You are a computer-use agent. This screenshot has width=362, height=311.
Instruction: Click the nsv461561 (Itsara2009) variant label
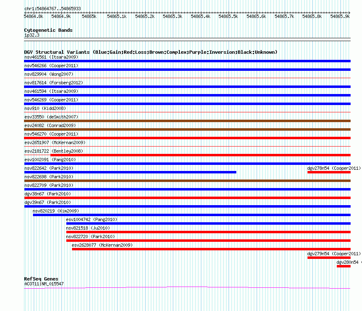point(51,57)
